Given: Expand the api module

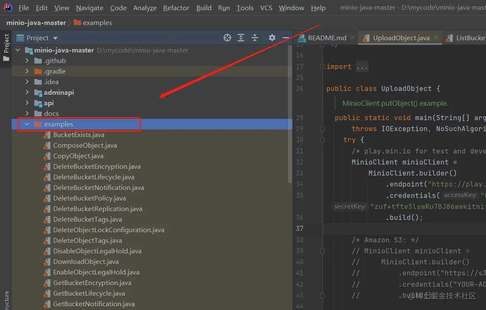Looking at the screenshot, I should point(27,103).
